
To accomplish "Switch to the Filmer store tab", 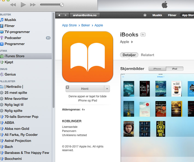I will [172, 15].
